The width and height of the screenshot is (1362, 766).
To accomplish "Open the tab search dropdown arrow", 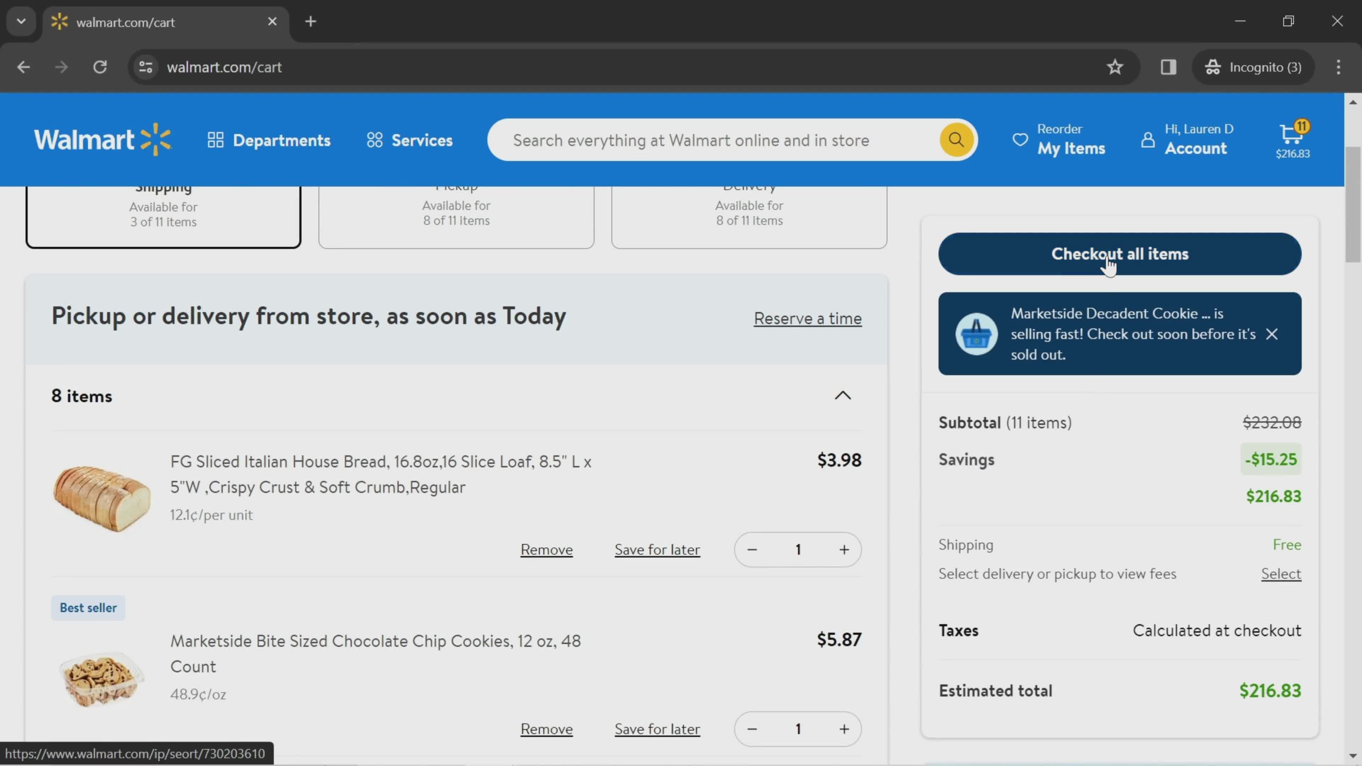I will click(21, 22).
